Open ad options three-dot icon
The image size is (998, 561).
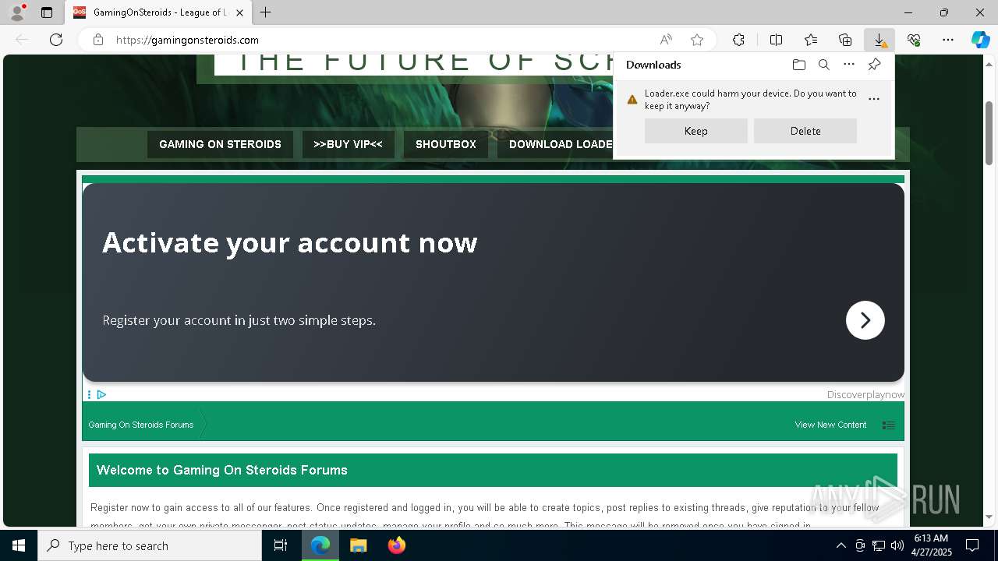(x=89, y=394)
